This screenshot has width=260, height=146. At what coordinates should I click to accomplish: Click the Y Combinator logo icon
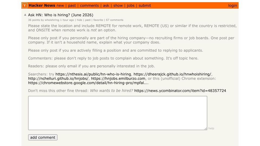(x=25, y=5)
